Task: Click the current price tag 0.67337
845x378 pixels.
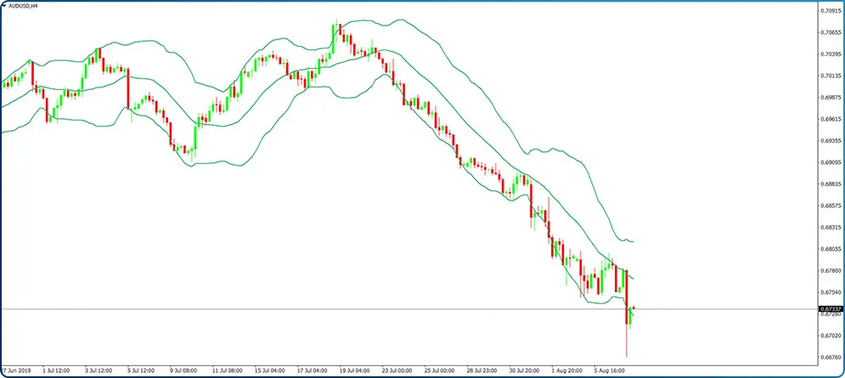Action: [830, 309]
